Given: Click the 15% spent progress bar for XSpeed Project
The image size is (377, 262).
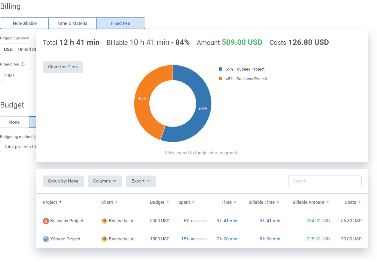Looking at the screenshot, I should click(195, 239).
